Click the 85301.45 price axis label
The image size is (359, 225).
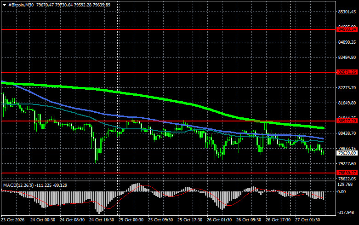tap(347, 12)
